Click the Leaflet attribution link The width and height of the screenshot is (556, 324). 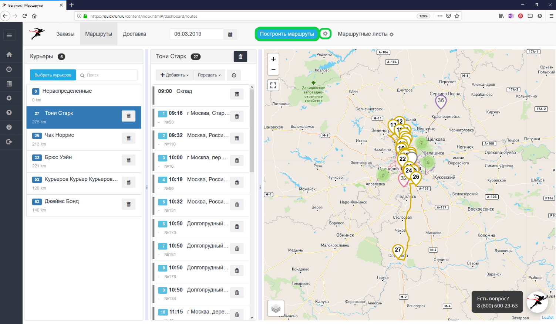coord(548,317)
